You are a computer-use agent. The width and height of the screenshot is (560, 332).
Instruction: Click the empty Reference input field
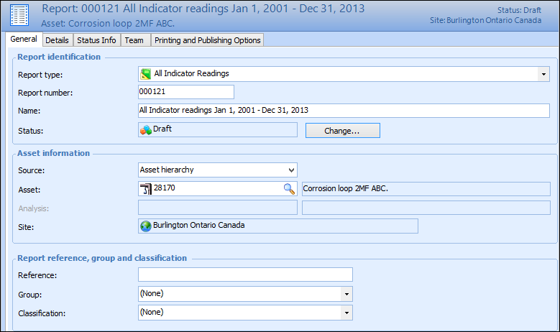click(x=245, y=275)
